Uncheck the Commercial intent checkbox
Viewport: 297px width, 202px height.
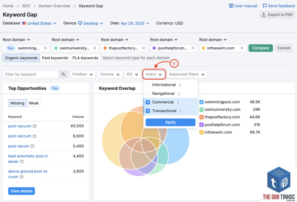click(x=148, y=102)
